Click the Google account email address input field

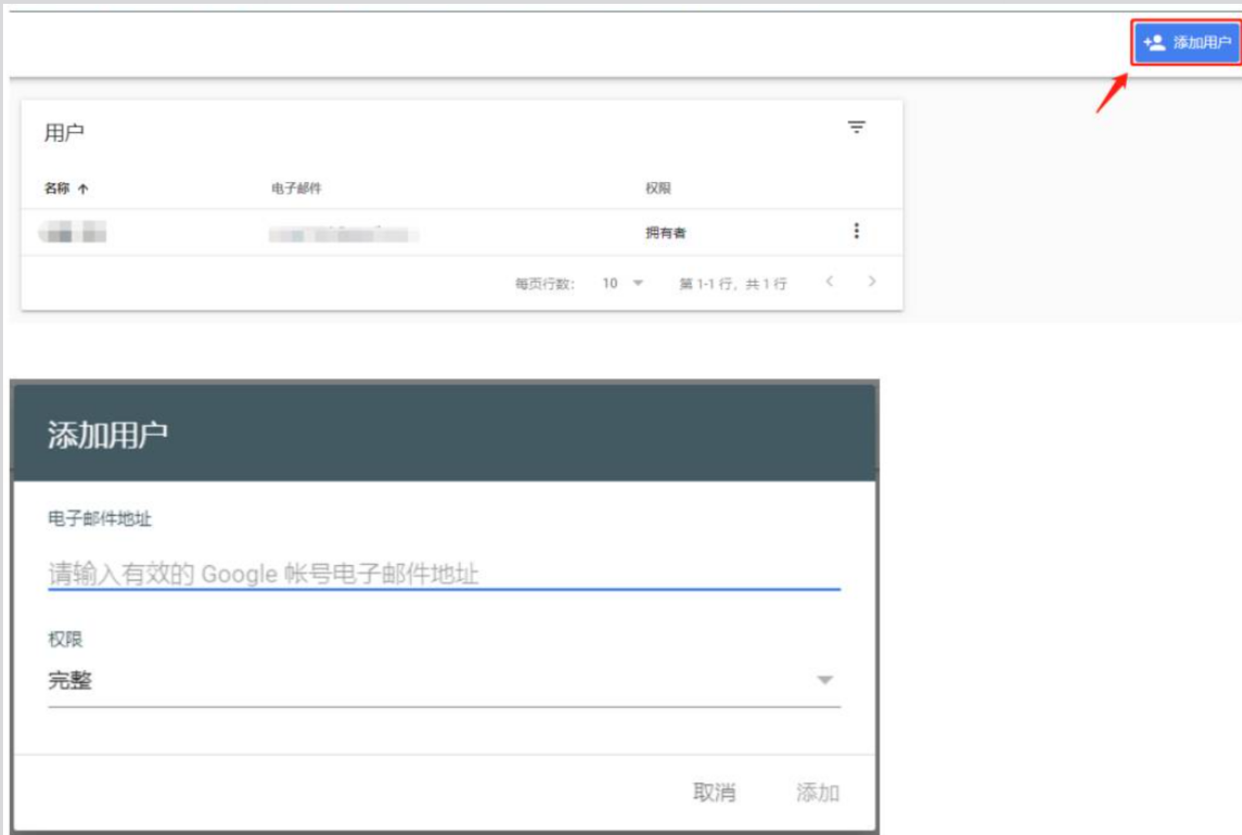pos(444,574)
